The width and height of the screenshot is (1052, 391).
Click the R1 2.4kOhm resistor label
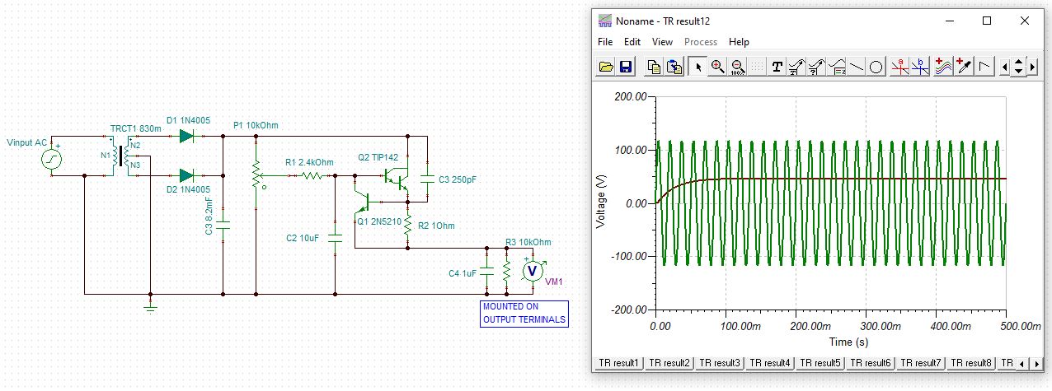[x=309, y=162]
